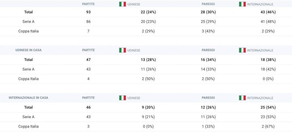The height and width of the screenshot is (135, 292).
Task: Open the Coppa Italia row with 7 matches
Action: 29,31
